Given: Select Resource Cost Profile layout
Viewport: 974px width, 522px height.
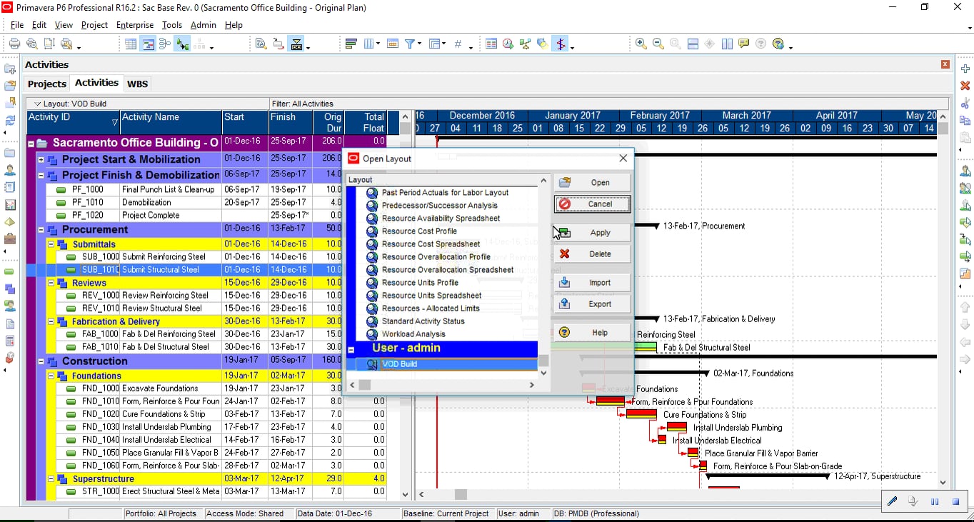Looking at the screenshot, I should click(419, 231).
